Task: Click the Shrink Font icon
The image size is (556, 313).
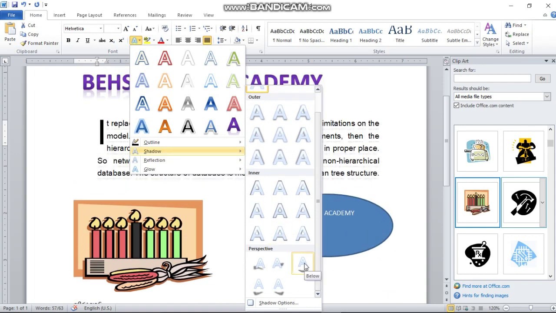Action: click(135, 29)
